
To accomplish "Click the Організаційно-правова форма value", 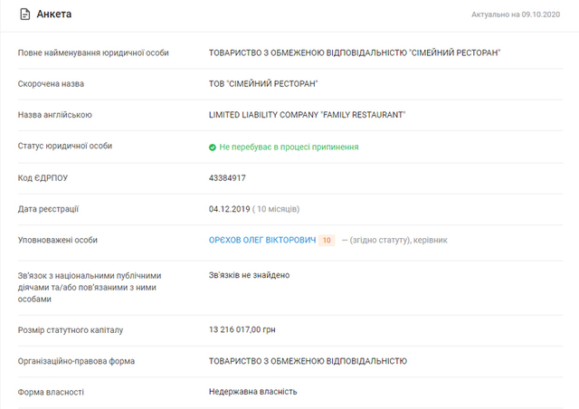I will click(x=308, y=361).
